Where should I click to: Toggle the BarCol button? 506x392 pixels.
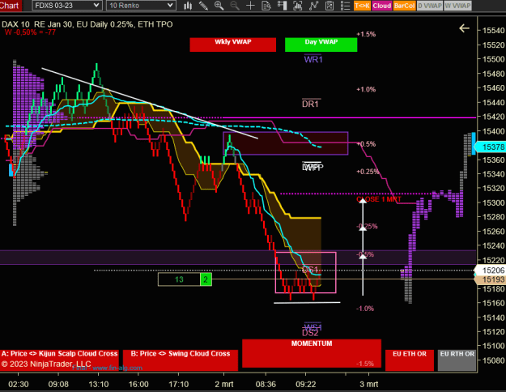pos(404,6)
